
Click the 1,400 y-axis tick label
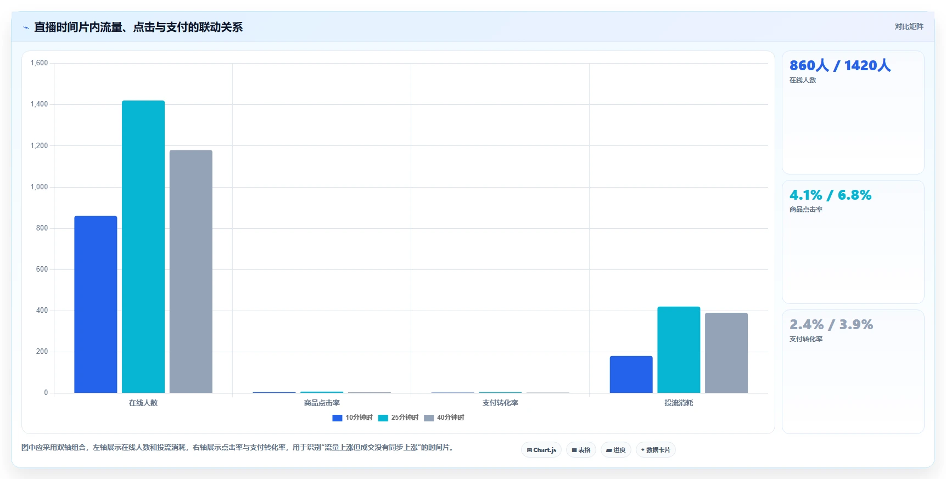pos(39,104)
